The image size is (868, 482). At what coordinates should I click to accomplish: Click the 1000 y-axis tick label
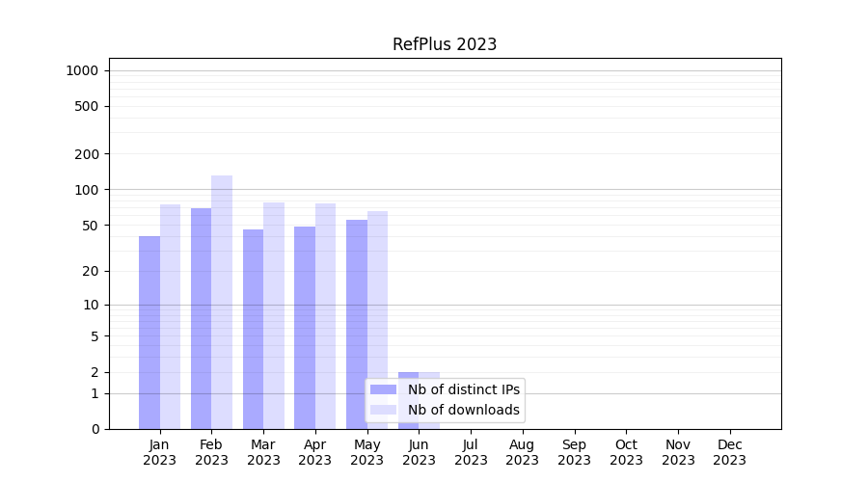point(82,70)
